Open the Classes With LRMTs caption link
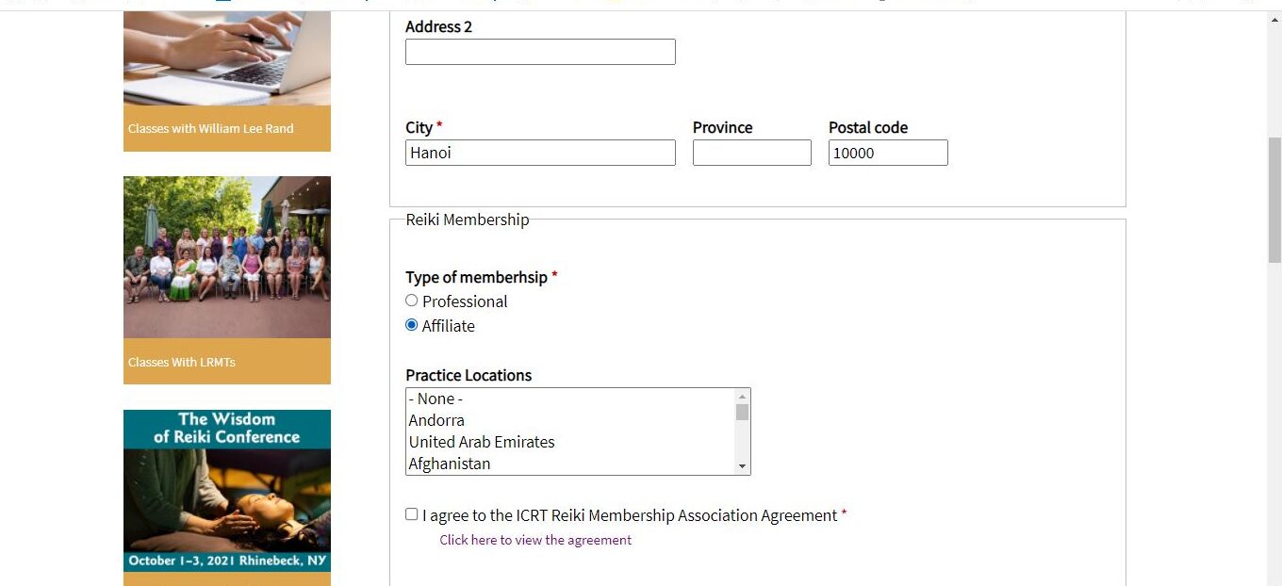This screenshot has width=1282, height=586. point(182,362)
